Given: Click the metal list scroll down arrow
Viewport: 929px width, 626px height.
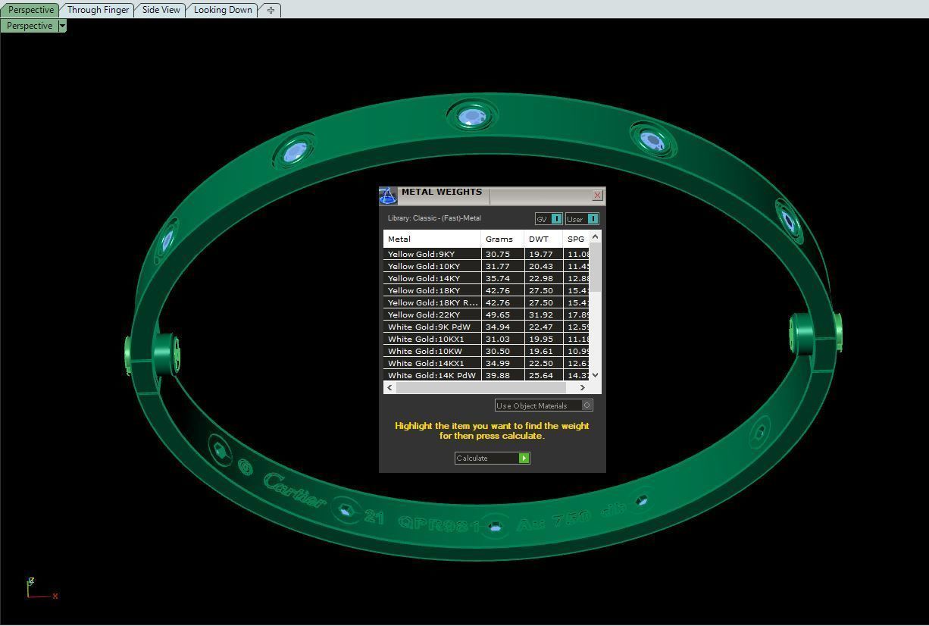Looking at the screenshot, I should coord(595,375).
